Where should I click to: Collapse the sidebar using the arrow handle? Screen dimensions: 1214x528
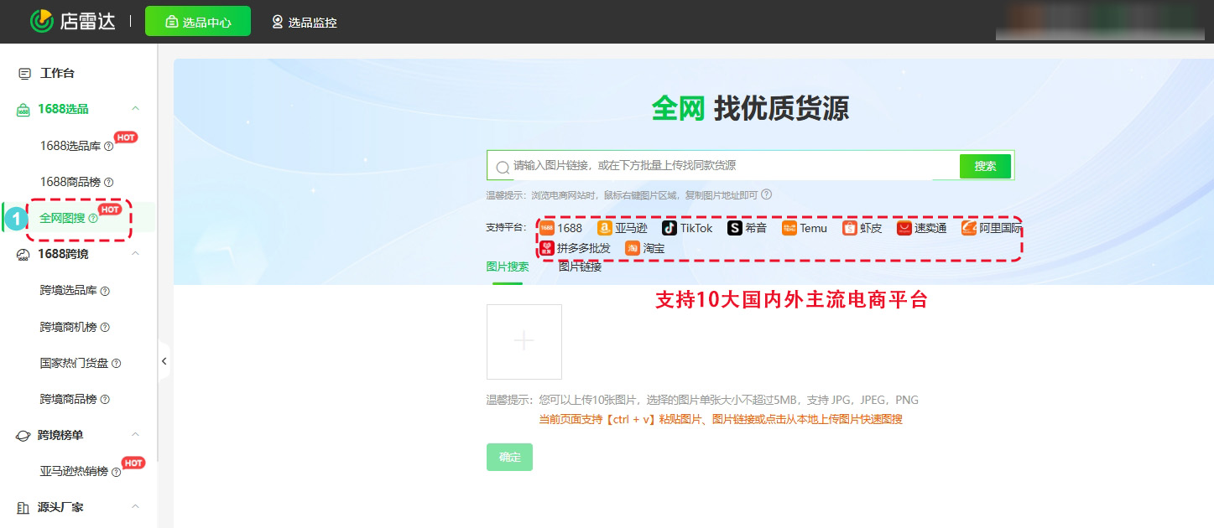(x=164, y=360)
